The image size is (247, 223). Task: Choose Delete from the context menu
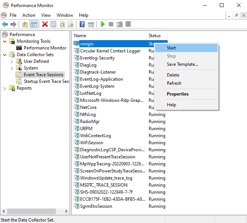186,75
